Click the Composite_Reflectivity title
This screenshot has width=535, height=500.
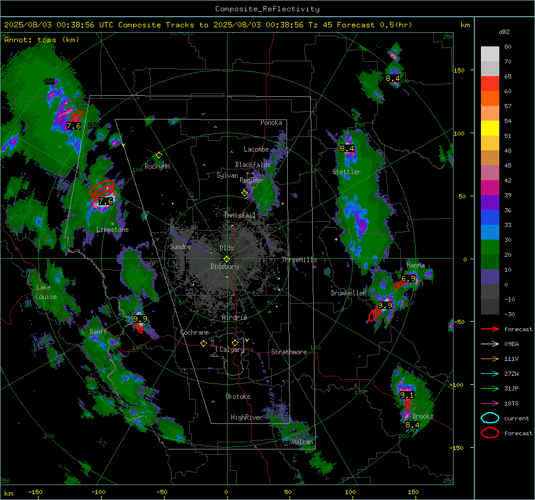pyautogui.click(x=267, y=9)
